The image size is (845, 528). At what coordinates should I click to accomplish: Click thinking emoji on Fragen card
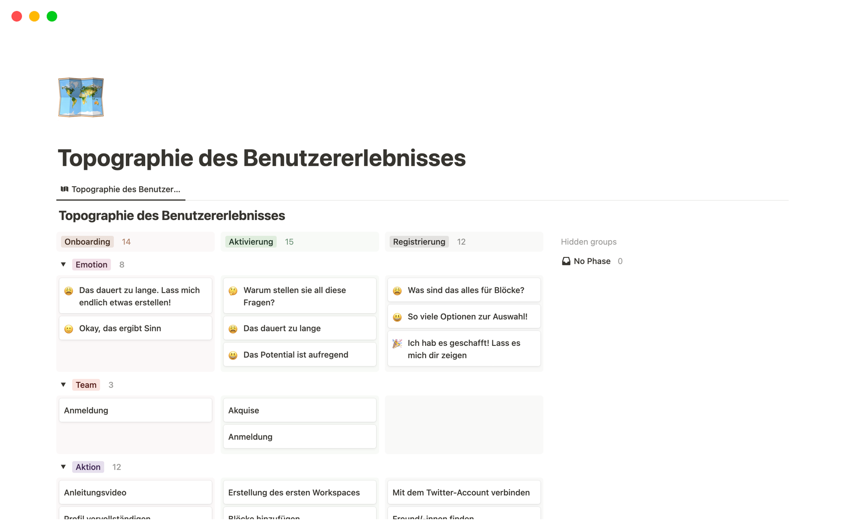tap(233, 291)
